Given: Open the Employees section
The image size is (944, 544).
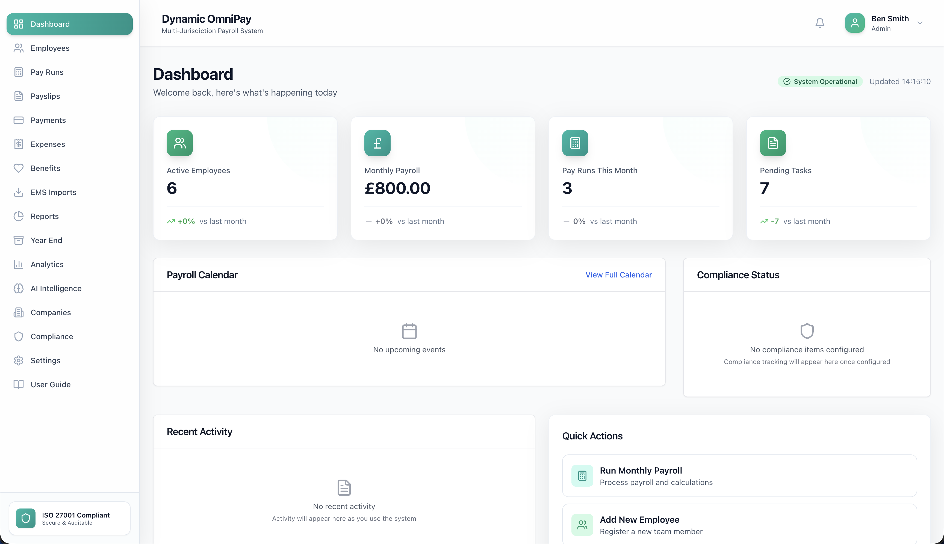Looking at the screenshot, I should point(69,48).
